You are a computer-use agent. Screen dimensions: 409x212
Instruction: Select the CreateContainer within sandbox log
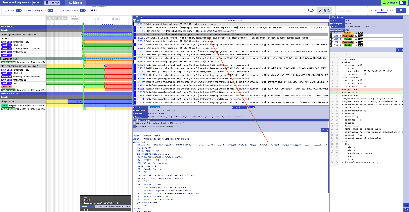point(231,27)
